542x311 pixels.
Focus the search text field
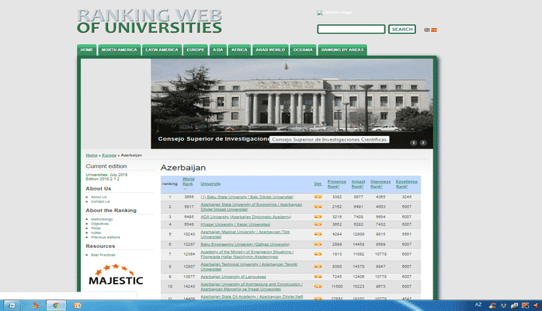coord(351,30)
